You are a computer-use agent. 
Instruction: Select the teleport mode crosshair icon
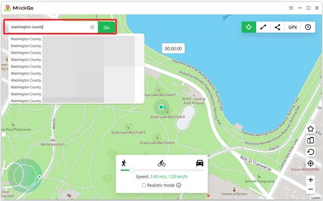(249, 27)
